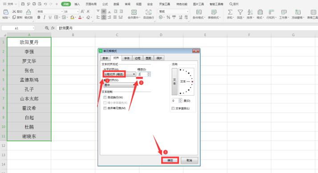
Task: Click the Cancel button in dialog
Action: [x=189, y=160]
